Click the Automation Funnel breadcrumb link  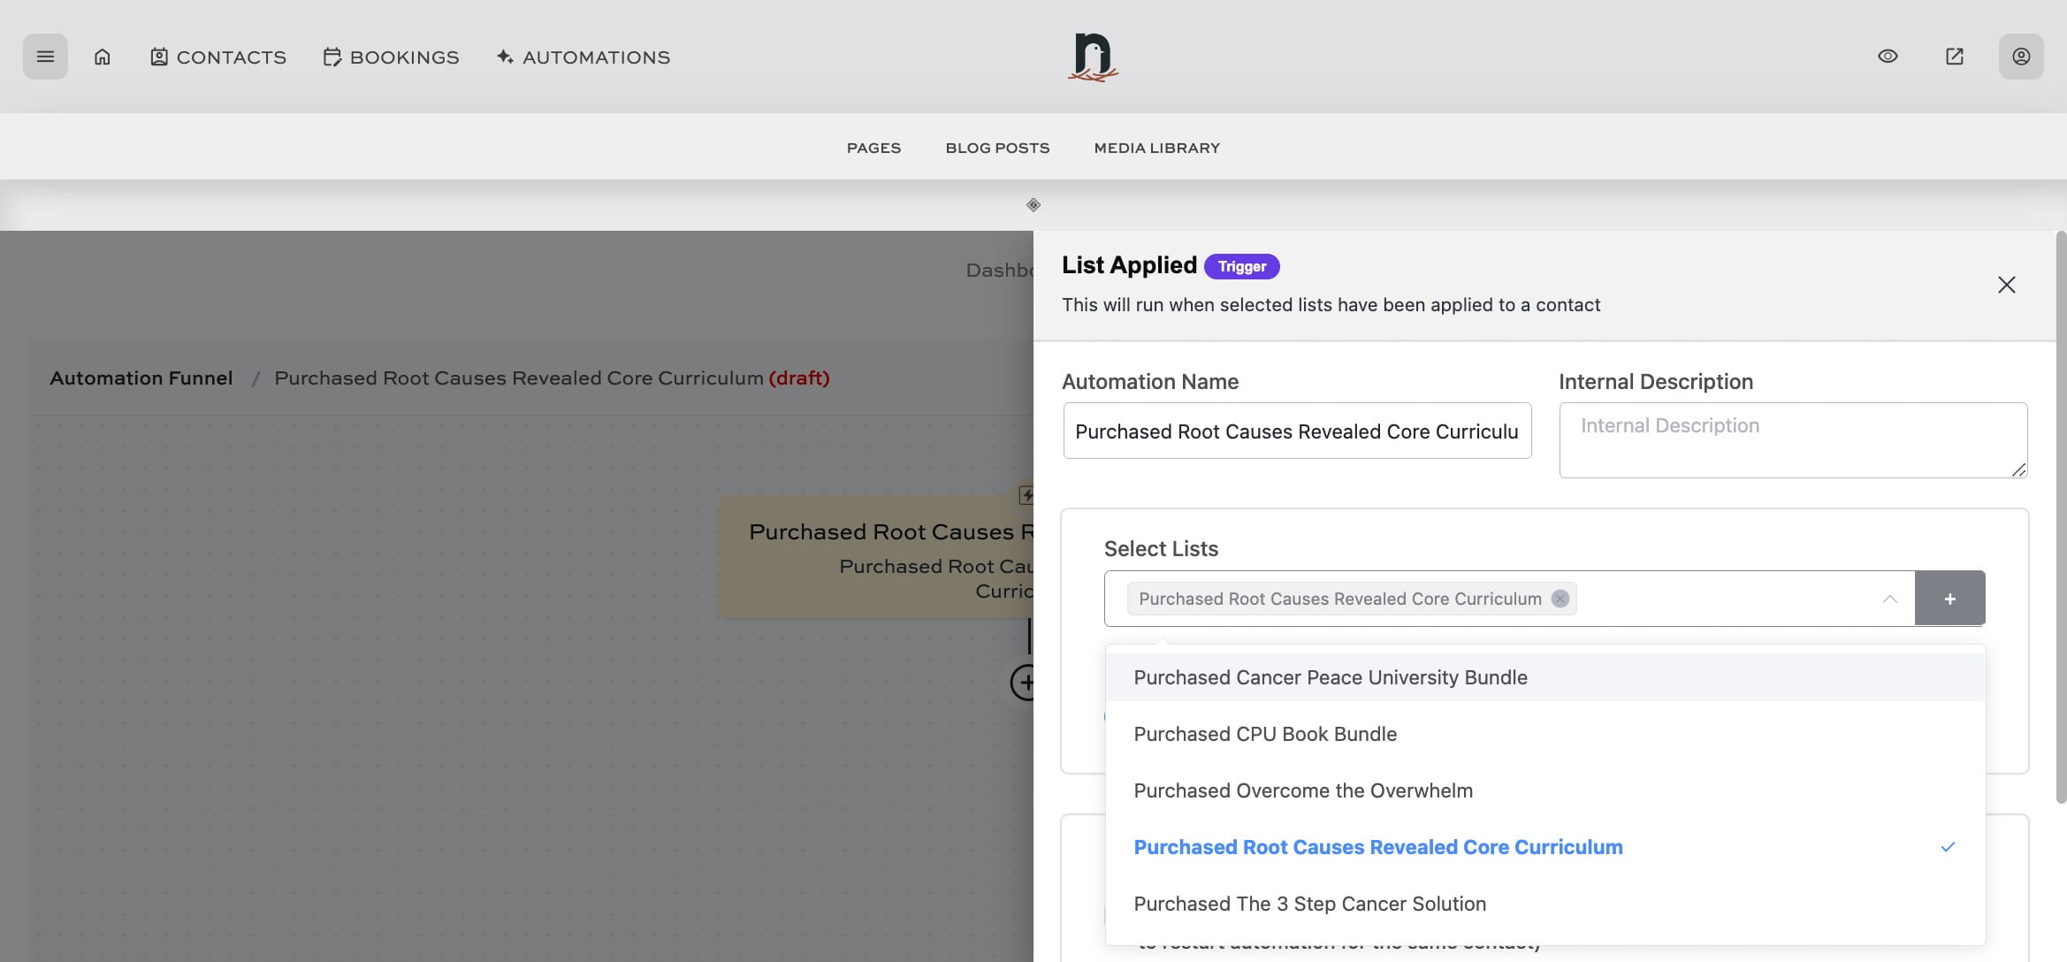point(141,378)
